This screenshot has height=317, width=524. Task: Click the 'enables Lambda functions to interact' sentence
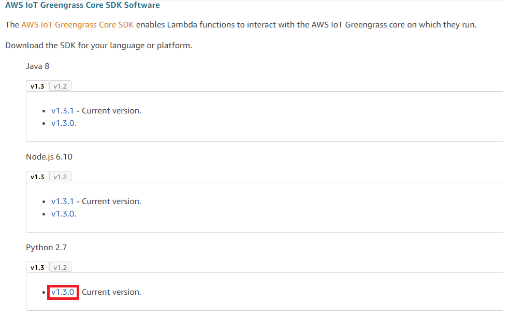coord(306,25)
